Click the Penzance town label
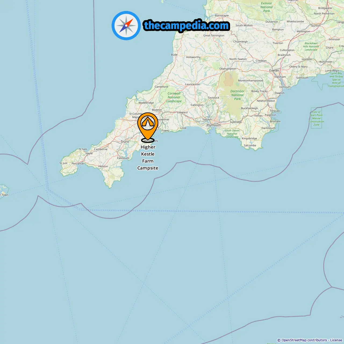Image resolution: width=344 pixels, height=344 pixels. point(78,164)
